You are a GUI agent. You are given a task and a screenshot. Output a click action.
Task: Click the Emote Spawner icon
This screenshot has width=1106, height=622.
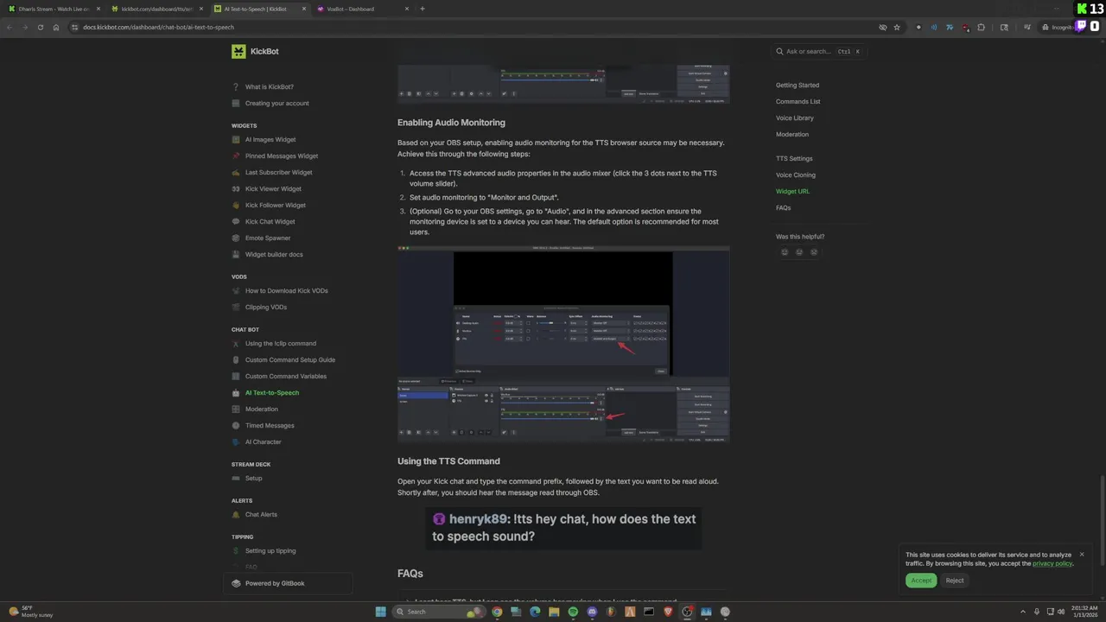click(x=236, y=238)
